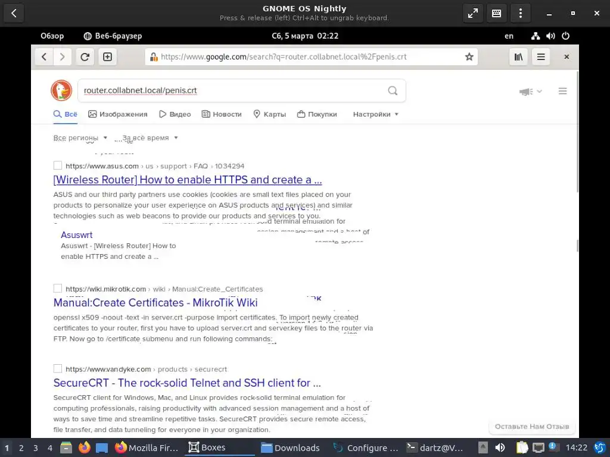
Task: Click the DuckDuckGo logo
Action: click(61, 90)
